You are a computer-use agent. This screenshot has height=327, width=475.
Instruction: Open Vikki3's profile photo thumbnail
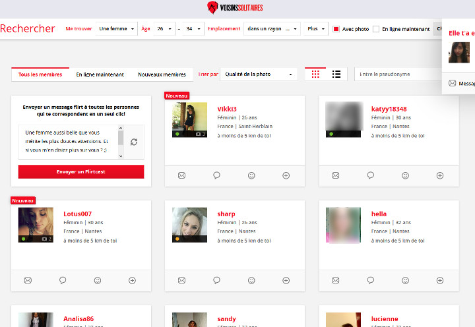(189, 119)
